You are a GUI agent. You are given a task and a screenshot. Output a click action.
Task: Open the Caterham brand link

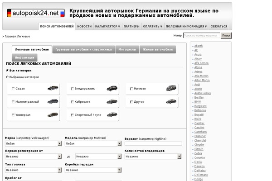click(200, 132)
